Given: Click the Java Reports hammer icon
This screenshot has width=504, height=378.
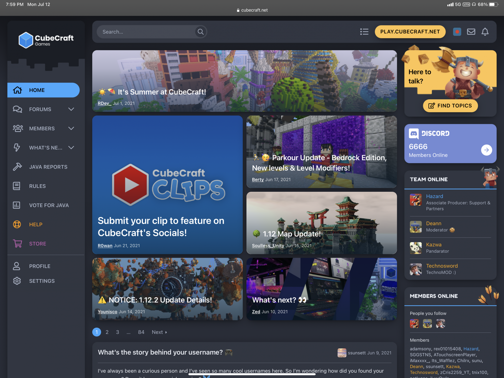Looking at the screenshot, I should 17,167.
